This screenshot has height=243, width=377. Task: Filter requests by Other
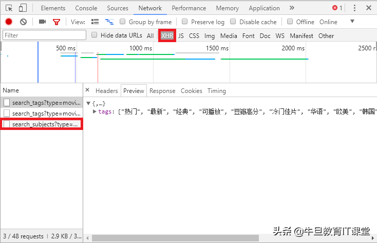(x=326, y=35)
